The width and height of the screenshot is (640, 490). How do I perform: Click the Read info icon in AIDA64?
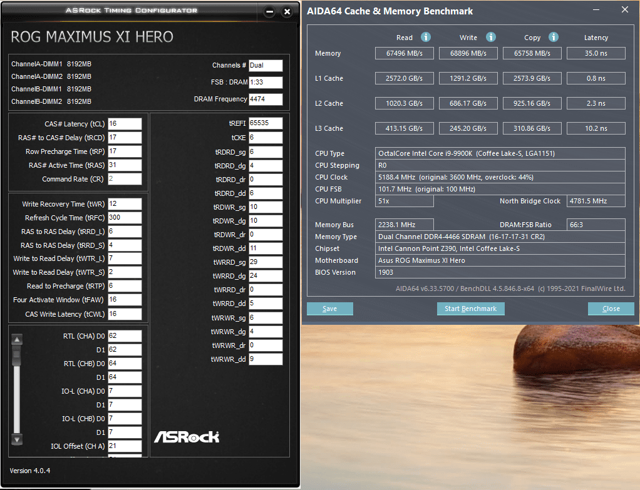pos(426,37)
